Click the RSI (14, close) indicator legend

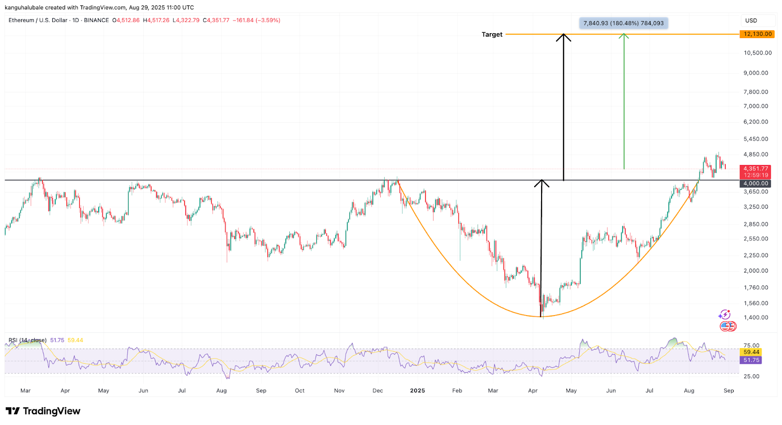point(27,340)
